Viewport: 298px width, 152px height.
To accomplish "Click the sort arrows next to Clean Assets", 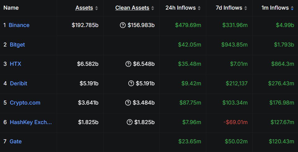I will tap(153, 8).
